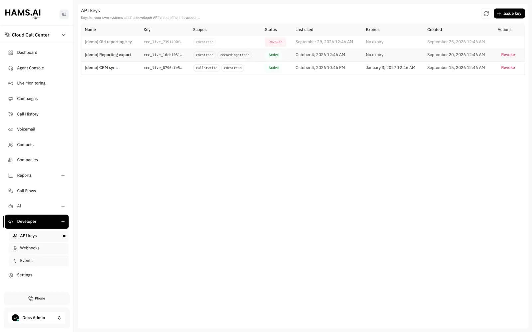
Task: Click the HAMS.AI logo
Action: coord(23,14)
